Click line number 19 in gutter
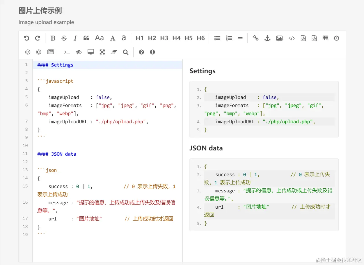Image resolution: width=364 pixels, height=265 pixels. click(x=25, y=234)
